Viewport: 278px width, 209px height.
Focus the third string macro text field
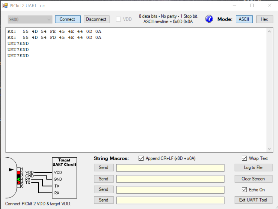click(170, 190)
